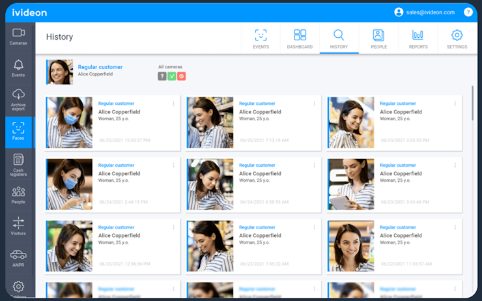
Task: Open menu for 06/25/2021 3:03:30 PM card
Action: pyautogui.click(x=455, y=104)
